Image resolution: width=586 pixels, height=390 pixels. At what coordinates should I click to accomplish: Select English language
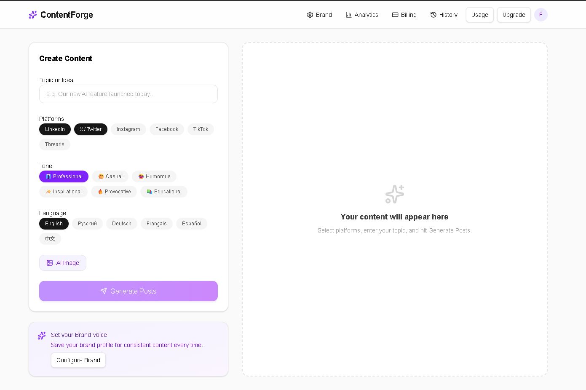point(54,224)
